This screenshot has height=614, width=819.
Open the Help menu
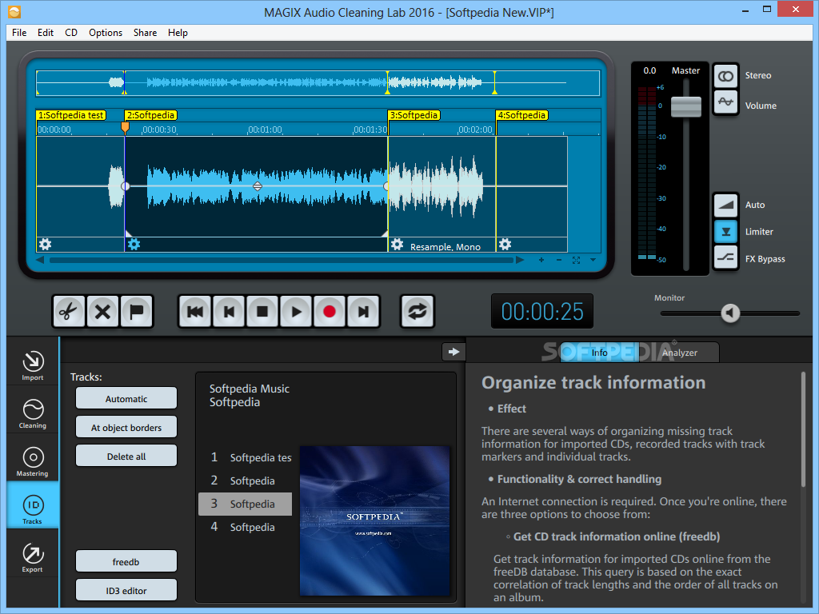pyautogui.click(x=178, y=32)
